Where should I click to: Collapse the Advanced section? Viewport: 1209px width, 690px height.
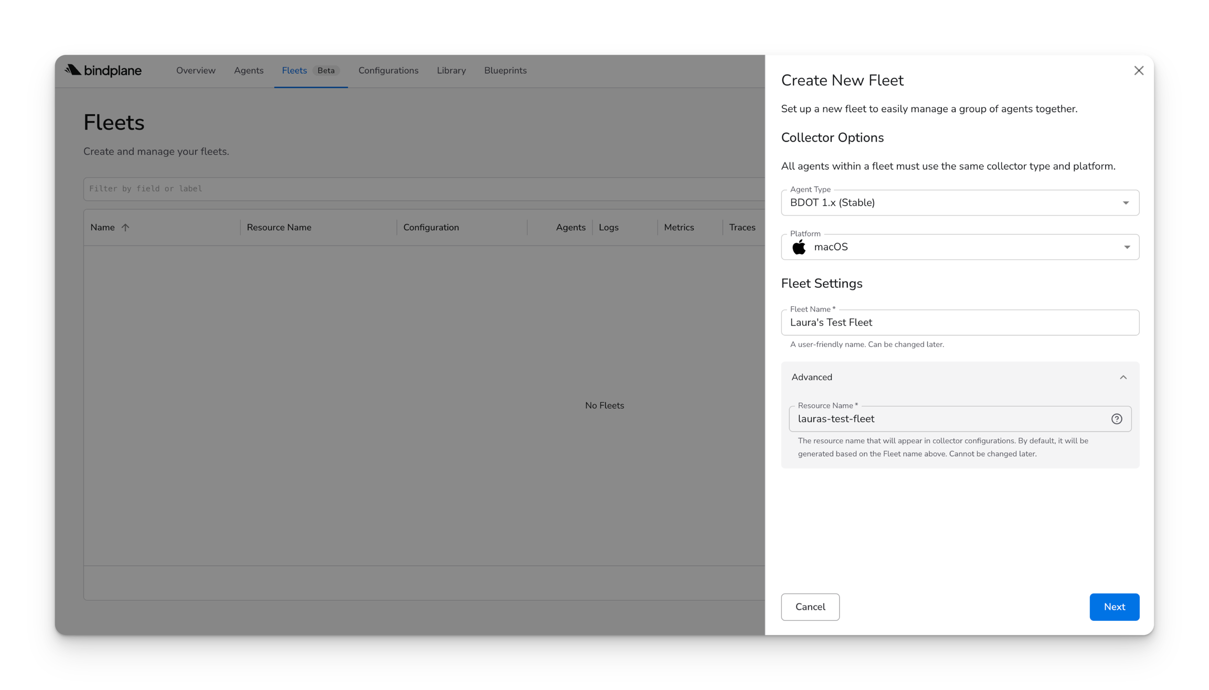[x=1123, y=378]
